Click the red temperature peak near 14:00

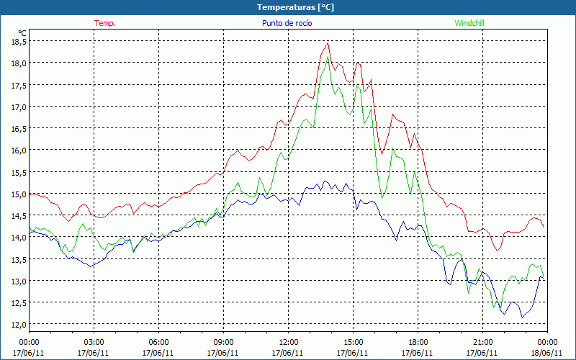328,43
